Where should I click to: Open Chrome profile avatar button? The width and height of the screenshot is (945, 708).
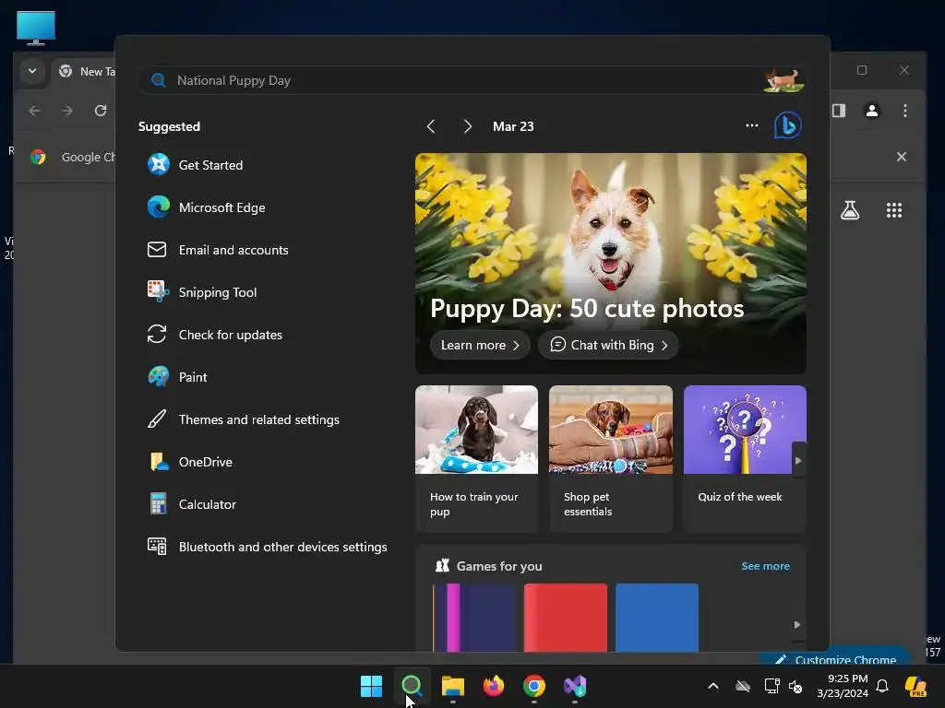tap(871, 111)
